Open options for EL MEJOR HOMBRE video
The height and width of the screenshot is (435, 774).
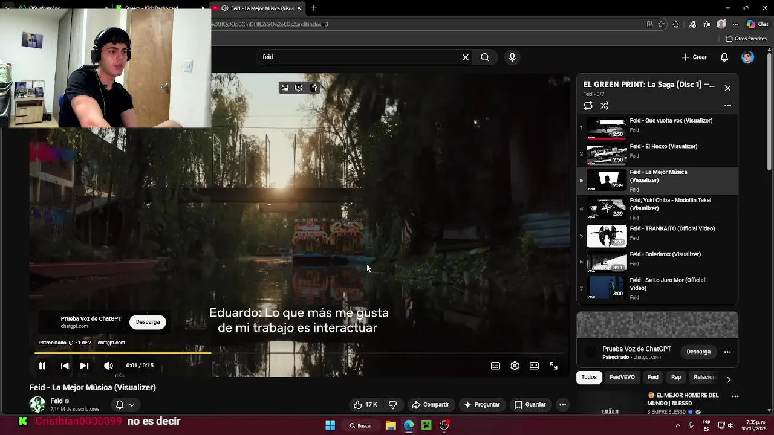pos(735,396)
